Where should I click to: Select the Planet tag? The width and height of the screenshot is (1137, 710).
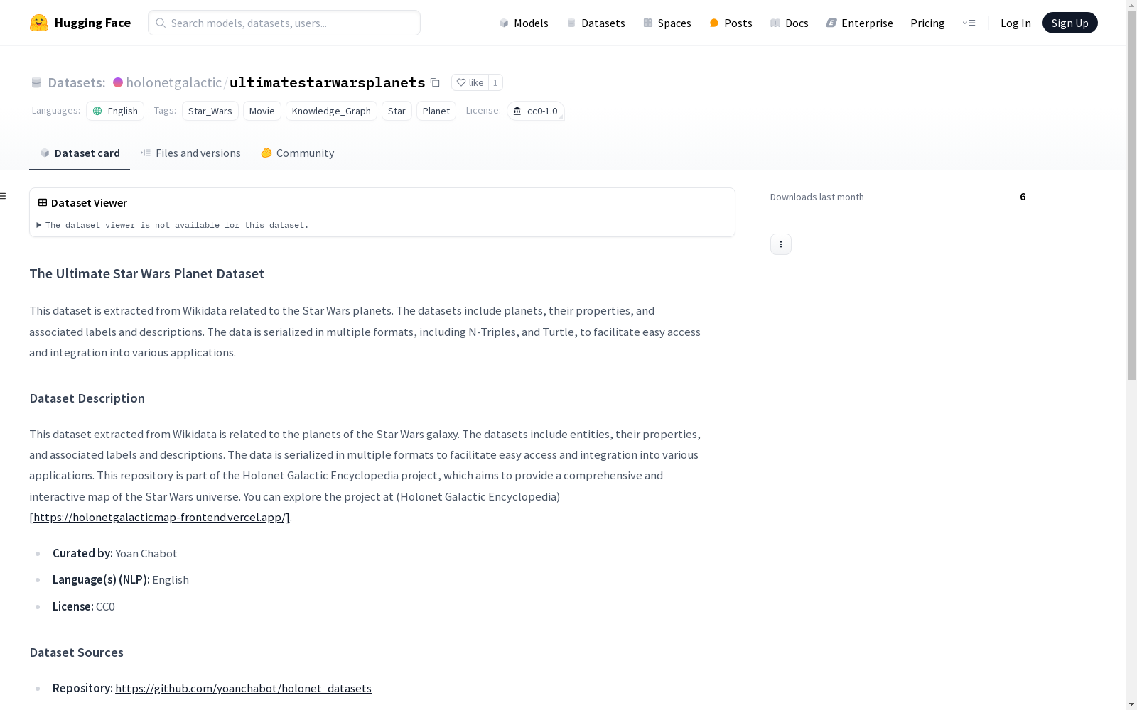[x=436, y=111]
